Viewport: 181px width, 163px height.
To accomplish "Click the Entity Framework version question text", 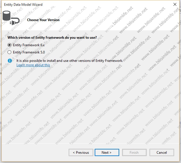I will [52, 38].
